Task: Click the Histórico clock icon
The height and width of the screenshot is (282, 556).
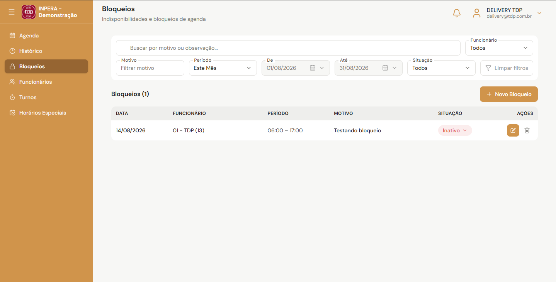Action: [12, 51]
